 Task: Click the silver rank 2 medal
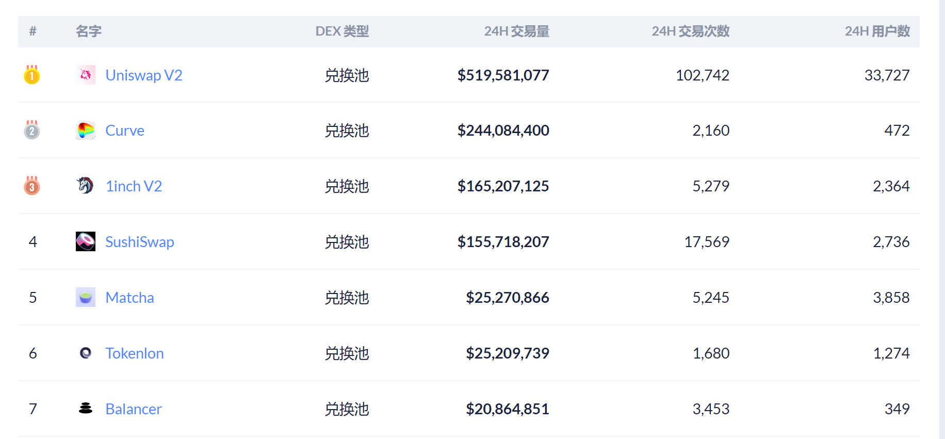pos(32,130)
